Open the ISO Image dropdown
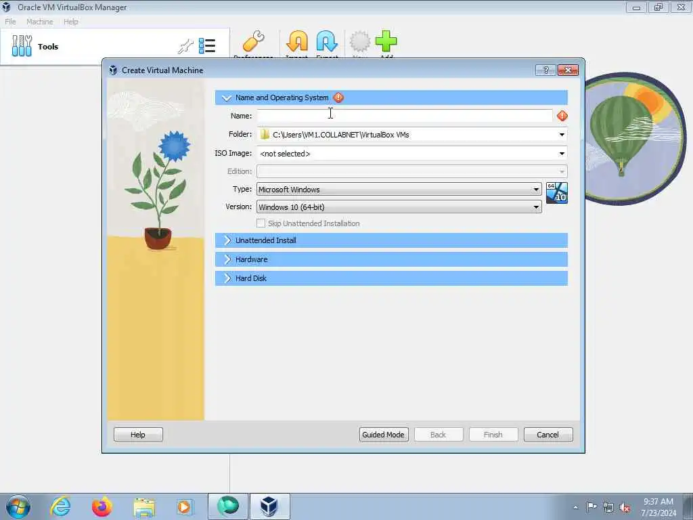 click(562, 154)
